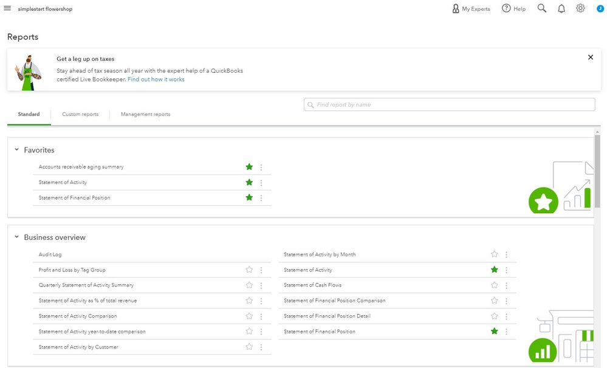Open more options for Profit and Loss by Tag Group
Image resolution: width=607 pixels, height=368 pixels.
[261, 270]
